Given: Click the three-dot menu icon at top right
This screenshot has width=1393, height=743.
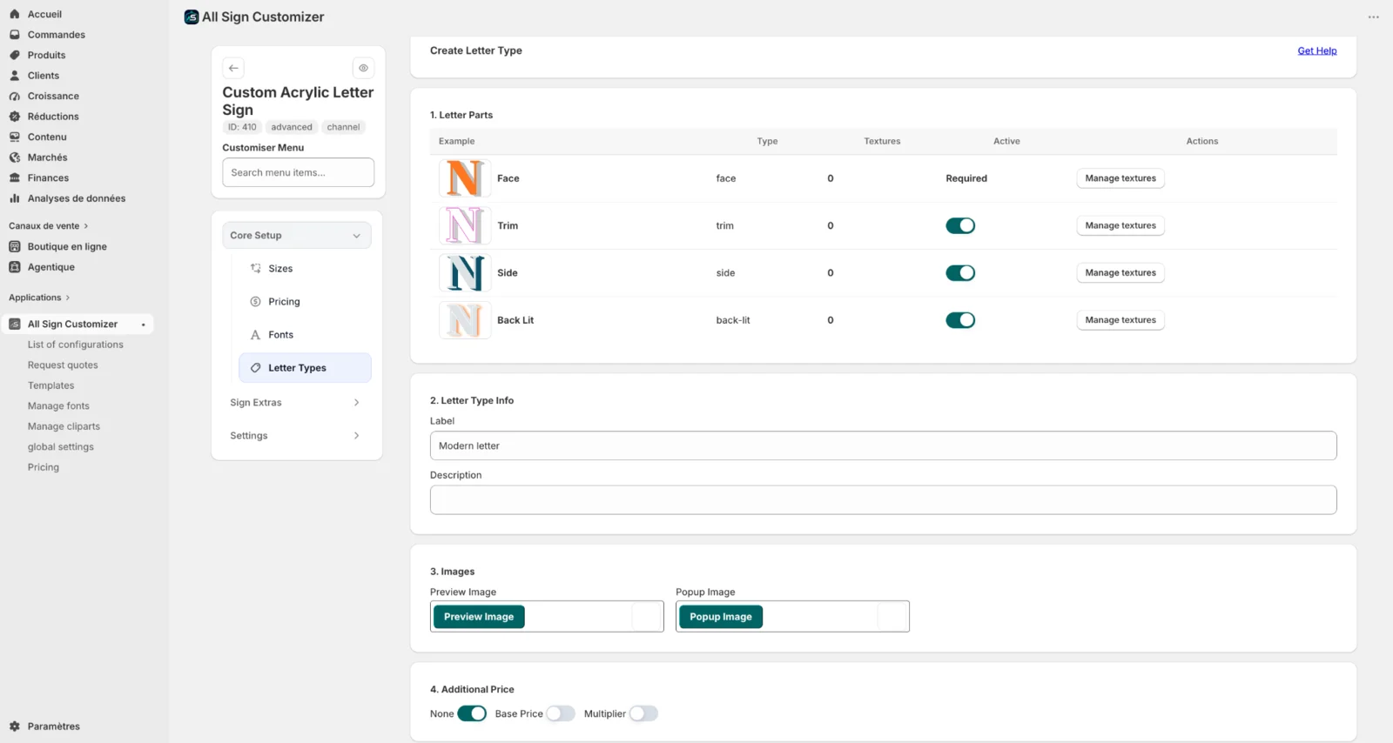Looking at the screenshot, I should pos(1373,17).
